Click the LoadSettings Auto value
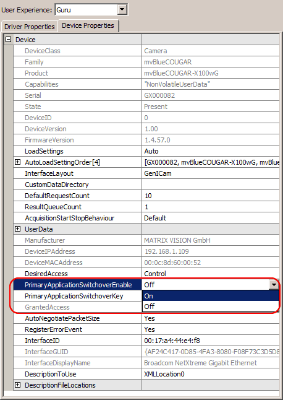The width and height of the screenshot is (283, 400). pos(211,151)
